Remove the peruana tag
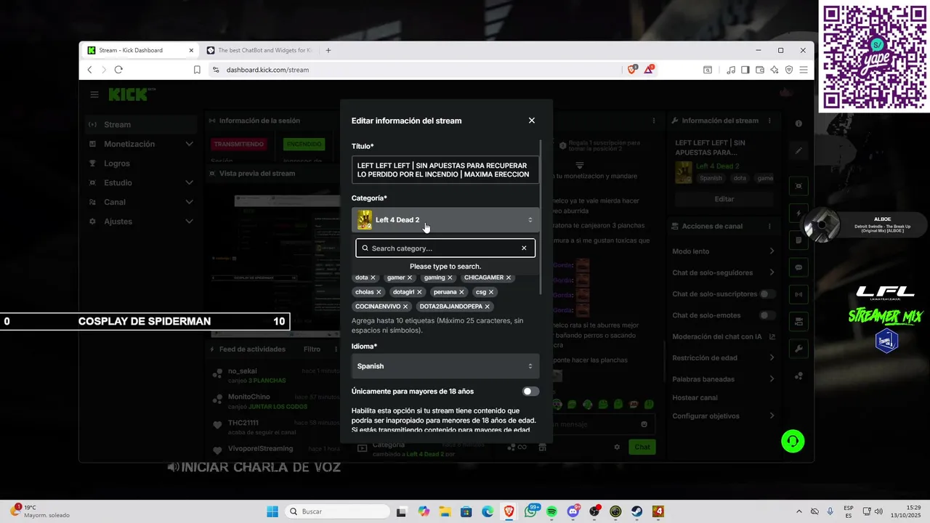Screen dimensions: 930x523 coord(461,292)
